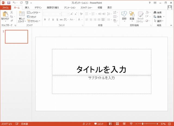174x126 pixels.
Task: Select slide 1 thumbnail
Action: 16,37
